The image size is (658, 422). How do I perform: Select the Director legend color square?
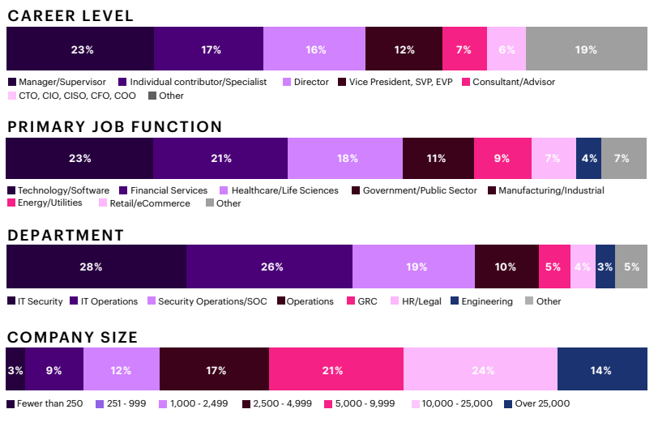click(x=286, y=82)
